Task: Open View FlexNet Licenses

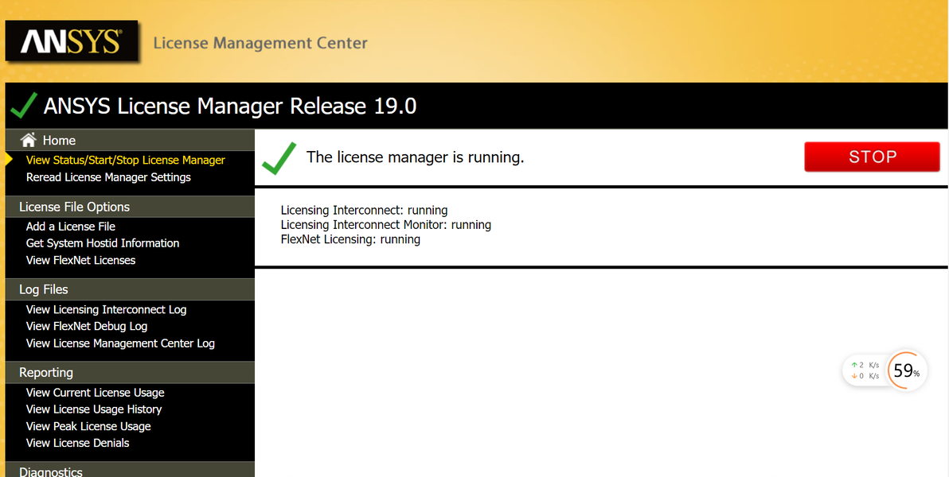Action: (80, 260)
